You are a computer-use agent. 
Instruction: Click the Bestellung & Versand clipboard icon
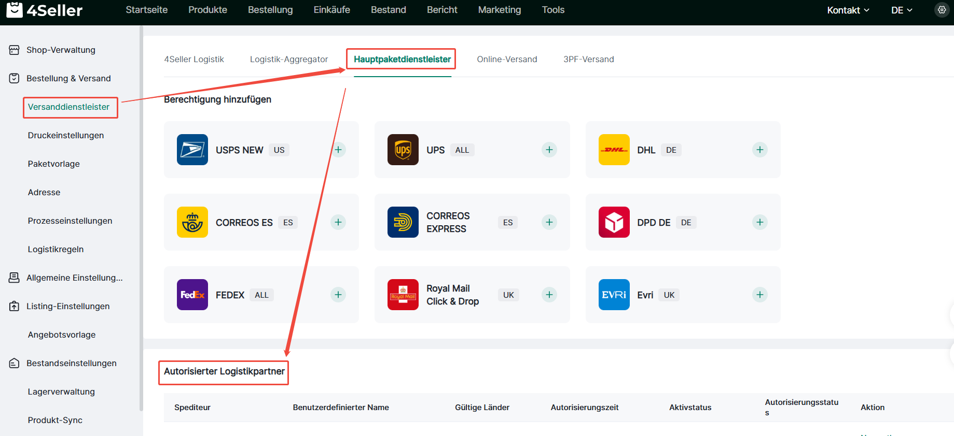[15, 78]
